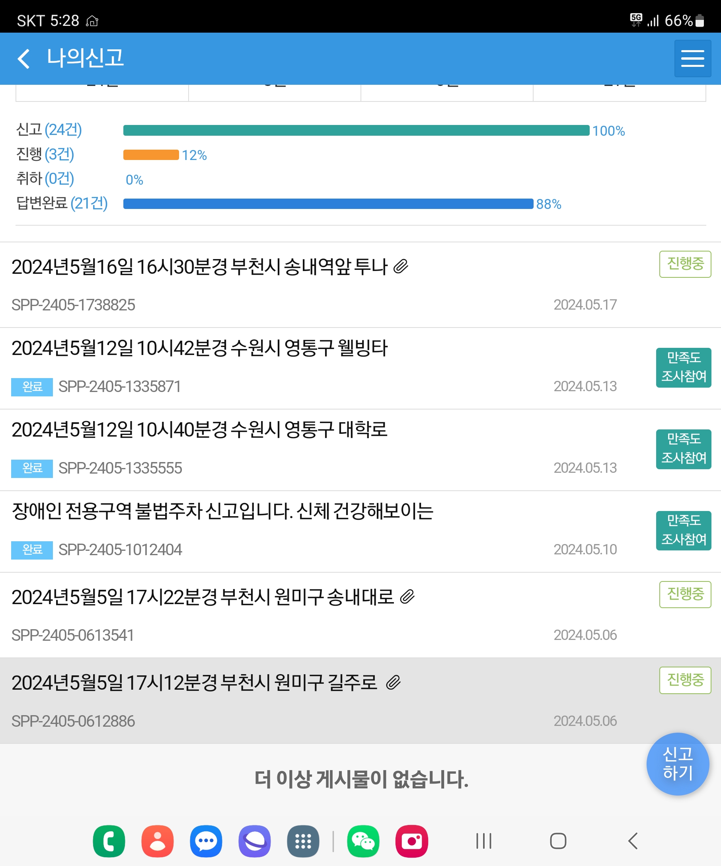
Task: Tap 만족도 조사참여 for the 대학로 report
Action: click(x=684, y=449)
